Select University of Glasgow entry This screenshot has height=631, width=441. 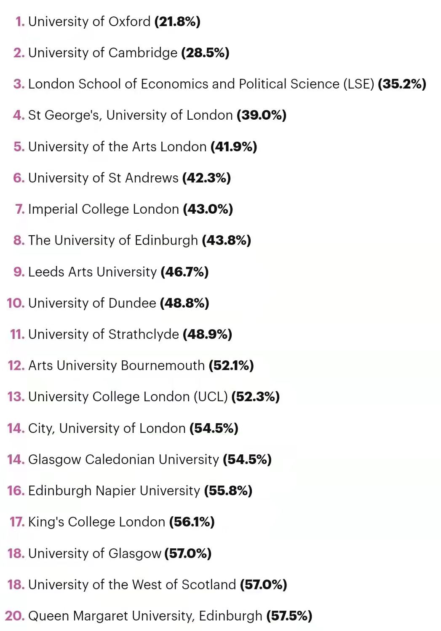[110, 553]
